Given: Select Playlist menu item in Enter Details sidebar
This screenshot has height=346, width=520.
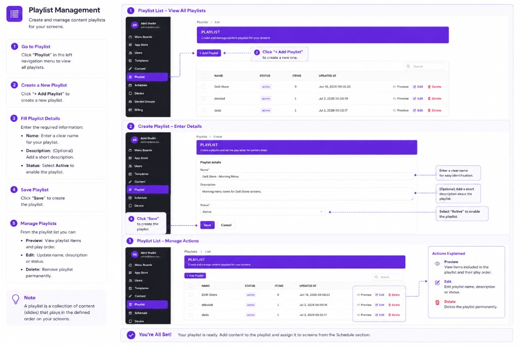Looking at the screenshot, I should coord(148,190).
